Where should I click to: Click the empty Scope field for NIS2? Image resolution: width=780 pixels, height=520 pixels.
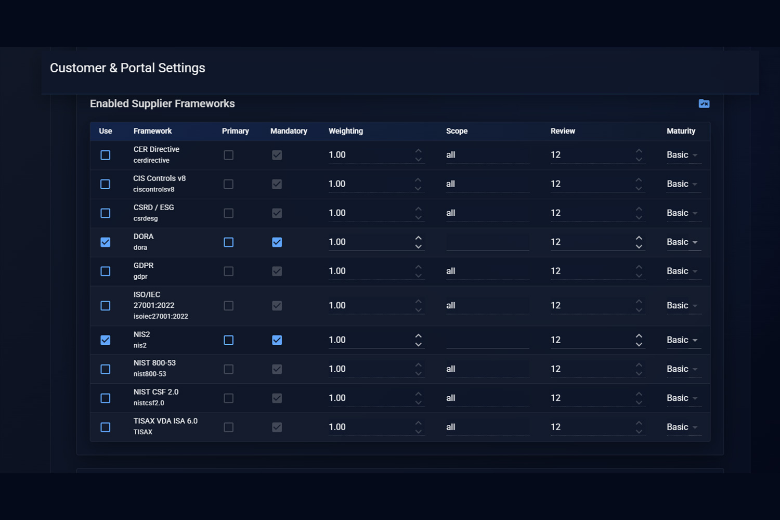[488, 340]
